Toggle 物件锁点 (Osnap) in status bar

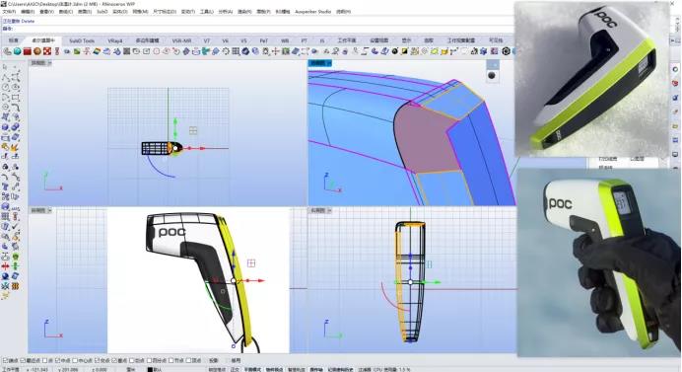pyautogui.click(x=274, y=369)
